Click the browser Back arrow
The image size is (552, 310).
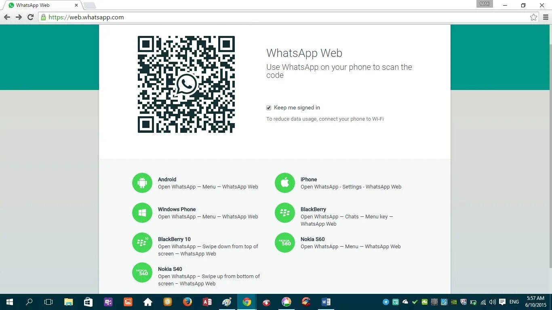7,17
